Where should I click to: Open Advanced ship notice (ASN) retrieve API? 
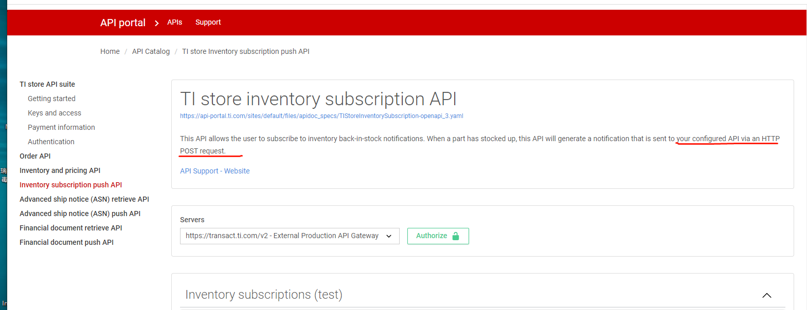tap(84, 199)
